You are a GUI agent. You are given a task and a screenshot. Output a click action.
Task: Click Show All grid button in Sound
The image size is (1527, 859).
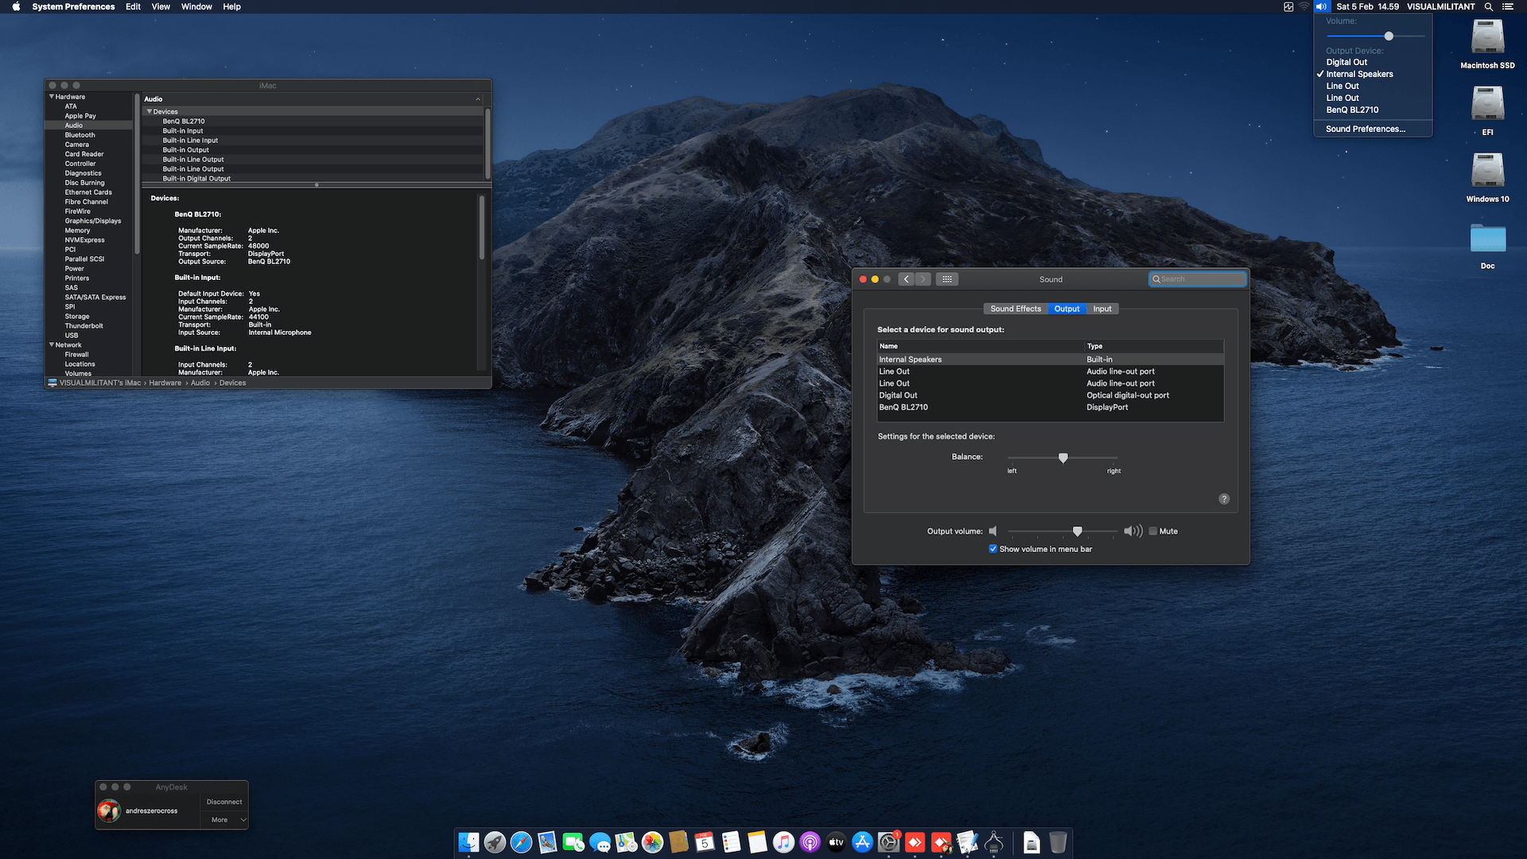pos(946,279)
